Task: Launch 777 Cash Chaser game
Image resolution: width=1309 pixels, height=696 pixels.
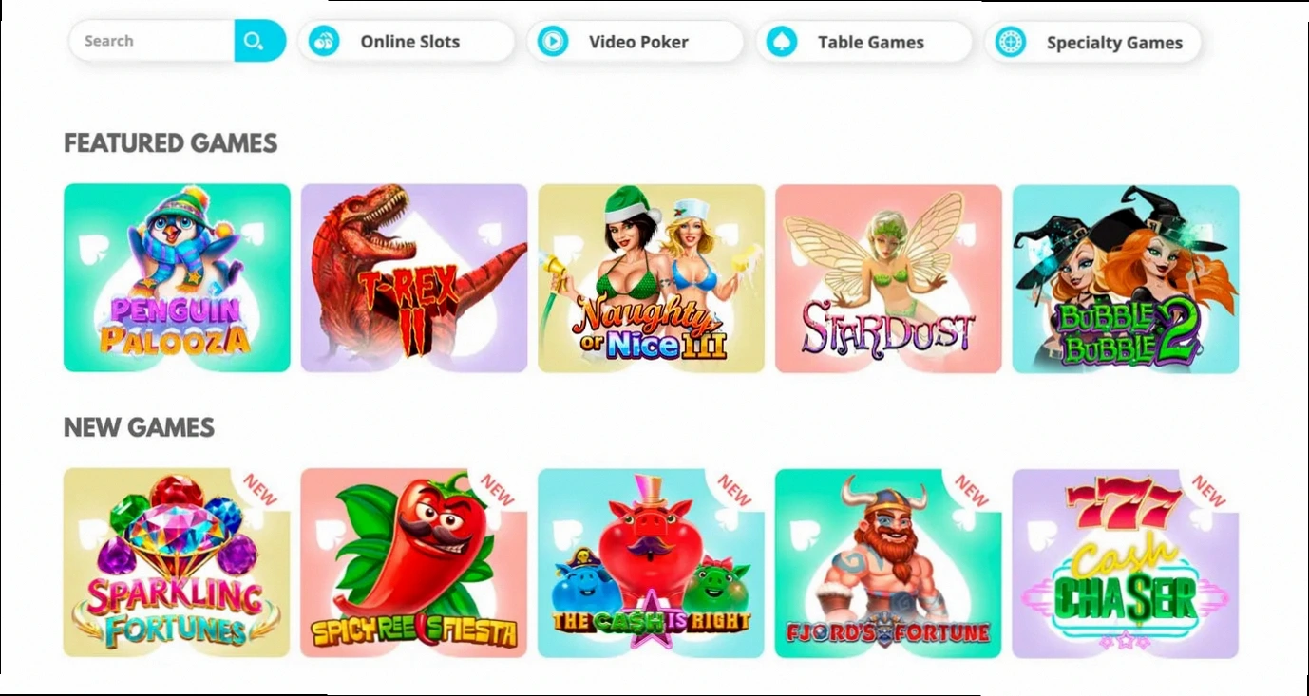Action: point(1126,563)
